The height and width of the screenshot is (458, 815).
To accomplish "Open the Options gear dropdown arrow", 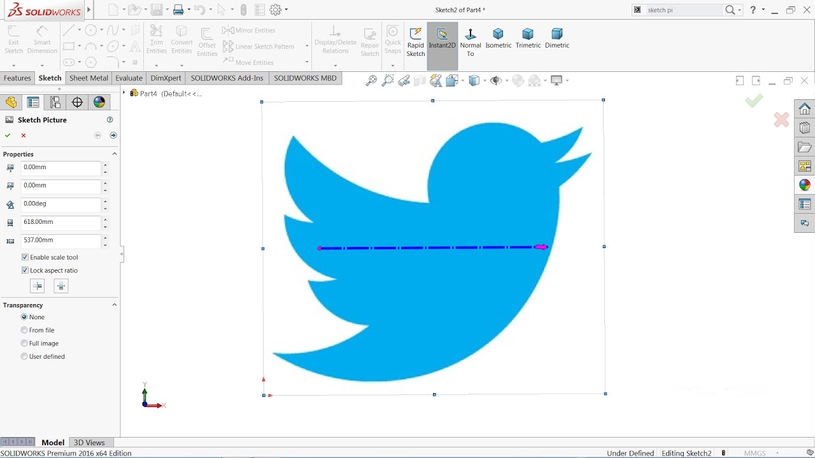I will click(286, 10).
